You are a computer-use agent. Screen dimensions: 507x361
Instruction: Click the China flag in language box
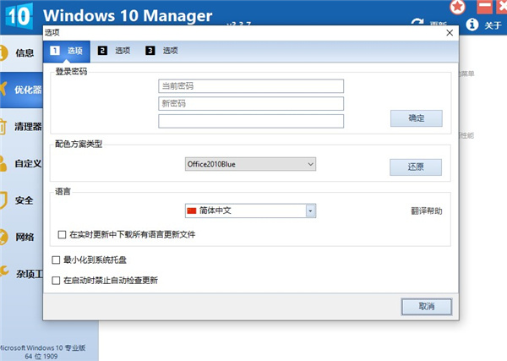click(x=192, y=211)
